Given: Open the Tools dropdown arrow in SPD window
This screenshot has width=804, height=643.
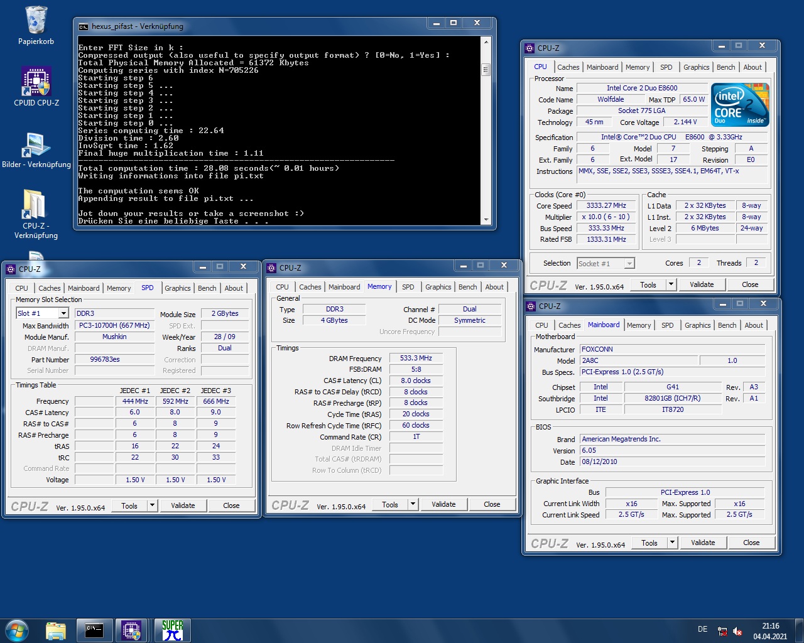Looking at the screenshot, I should click(152, 505).
